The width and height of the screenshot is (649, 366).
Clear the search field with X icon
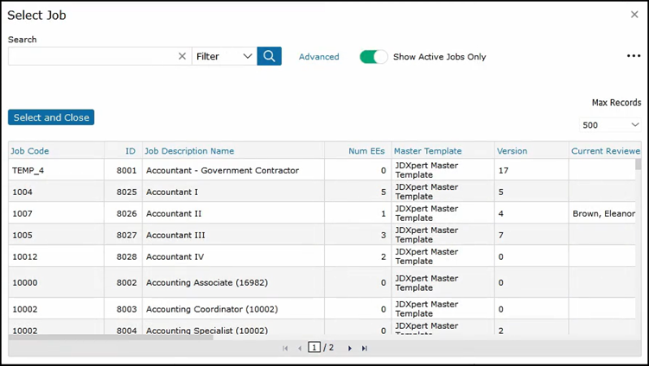[x=182, y=56]
